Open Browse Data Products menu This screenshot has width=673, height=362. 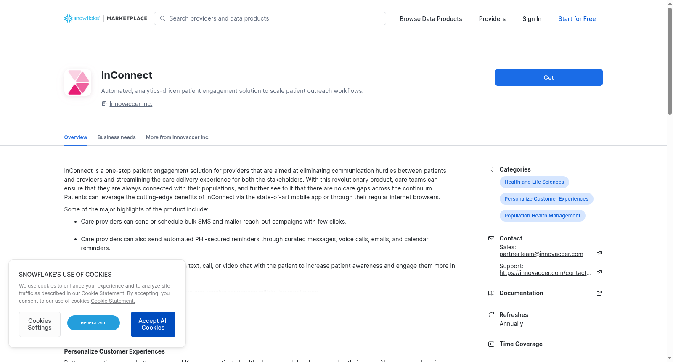pyautogui.click(x=431, y=19)
